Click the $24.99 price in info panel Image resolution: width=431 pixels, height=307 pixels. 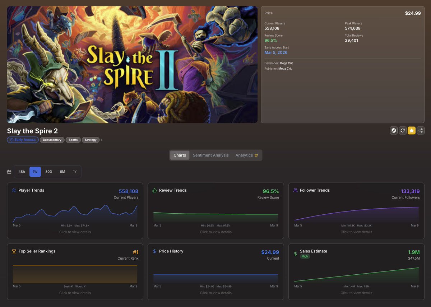413,13
